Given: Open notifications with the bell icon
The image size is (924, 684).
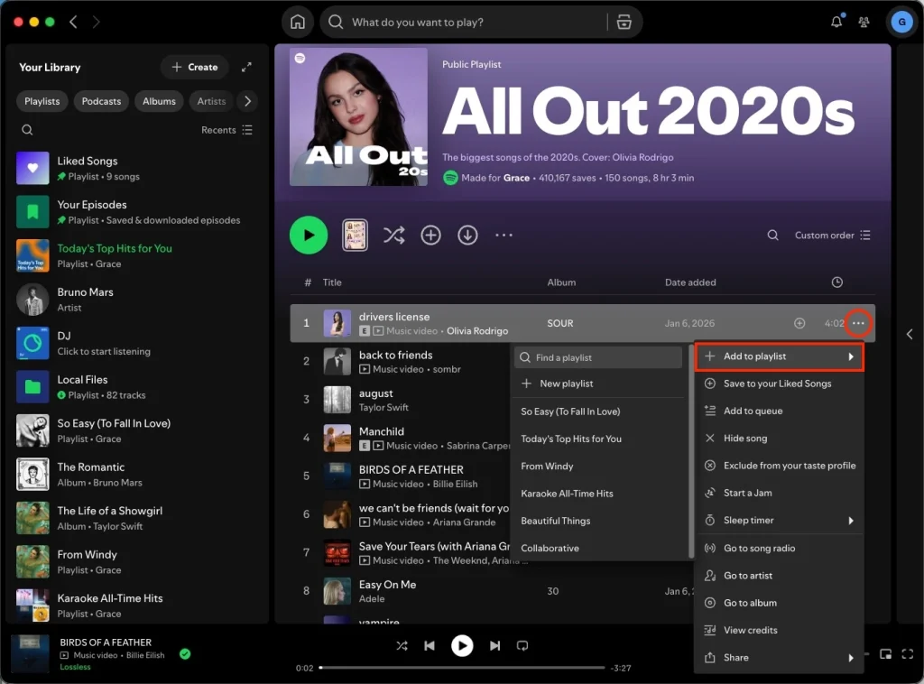Looking at the screenshot, I should pos(836,21).
